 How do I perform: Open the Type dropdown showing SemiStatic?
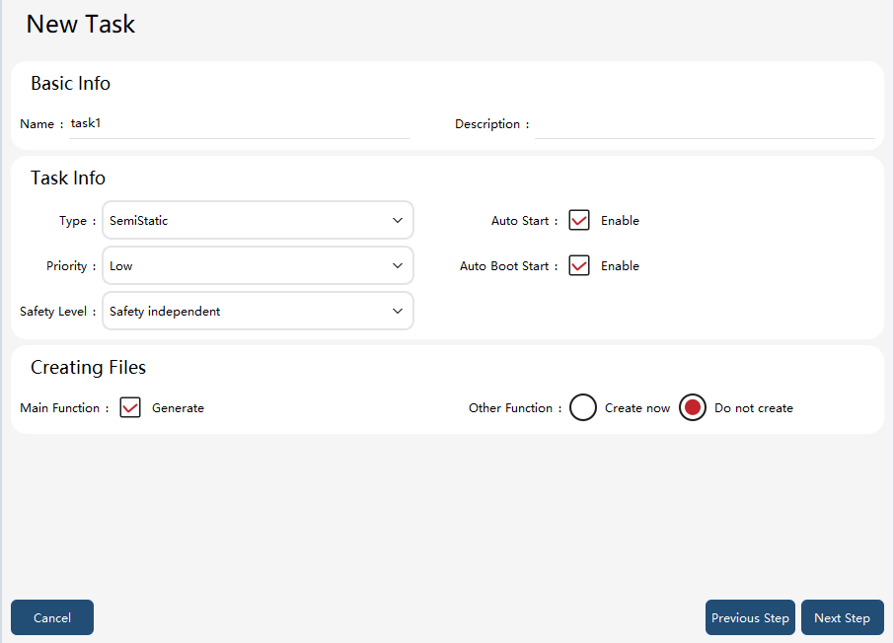[258, 220]
